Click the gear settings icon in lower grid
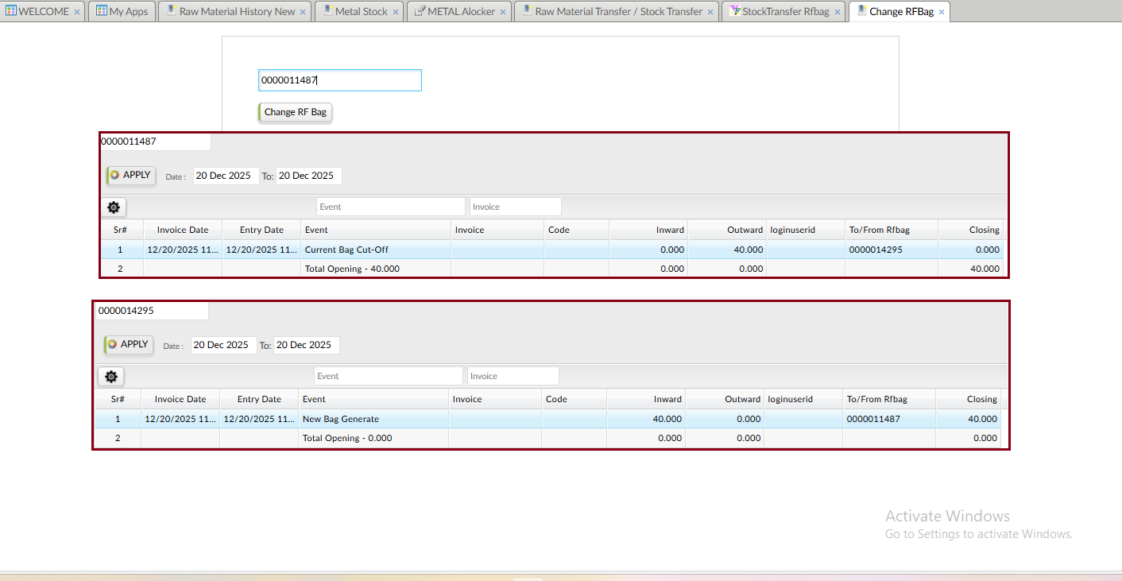The image size is (1122, 581). pyautogui.click(x=111, y=377)
